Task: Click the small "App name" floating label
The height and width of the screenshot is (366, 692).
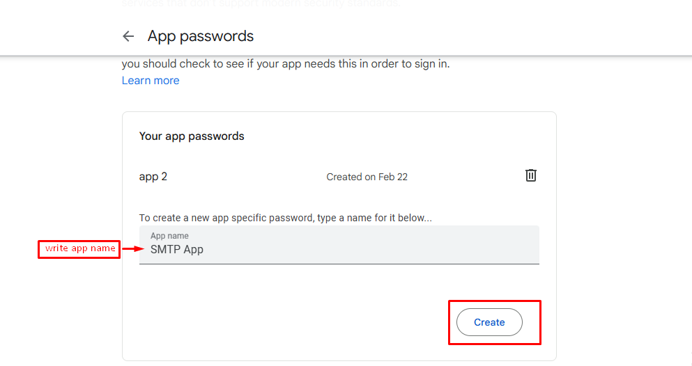Action: [169, 236]
